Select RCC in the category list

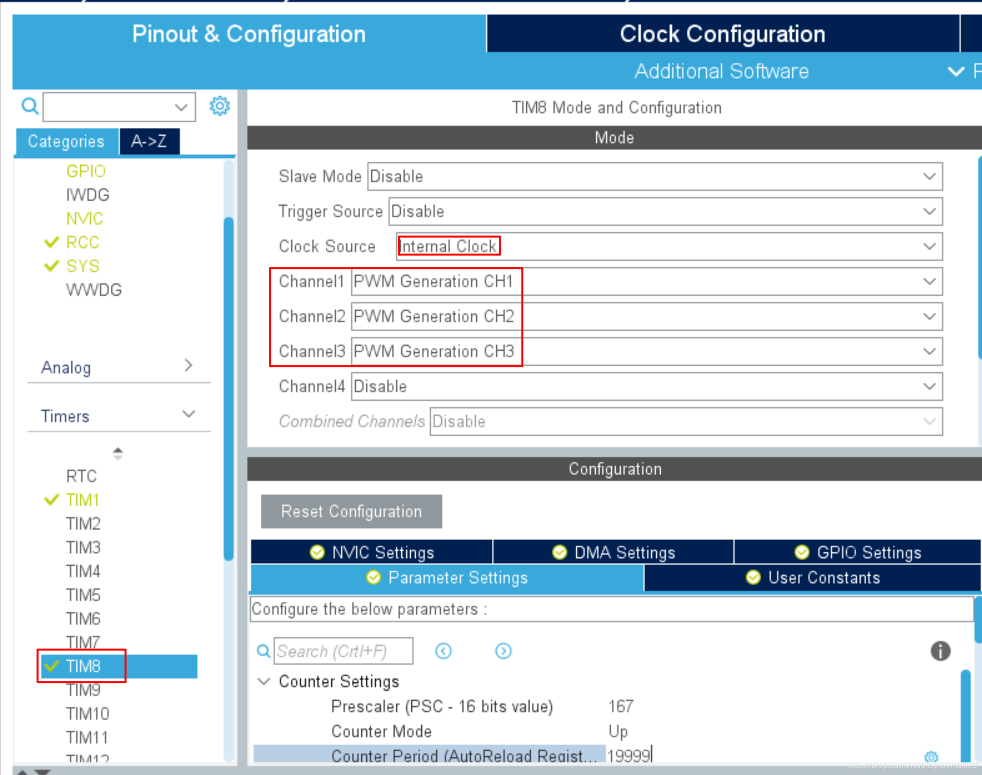pyautogui.click(x=83, y=242)
